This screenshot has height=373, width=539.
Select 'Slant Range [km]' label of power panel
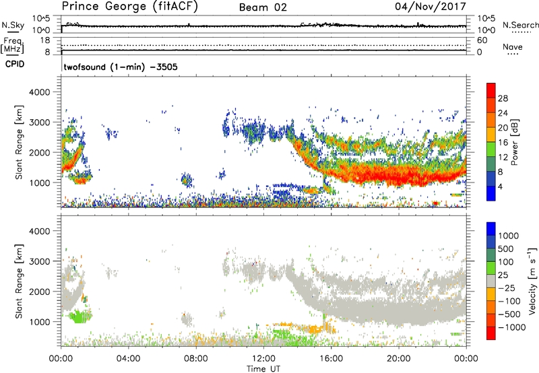[19, 142]
